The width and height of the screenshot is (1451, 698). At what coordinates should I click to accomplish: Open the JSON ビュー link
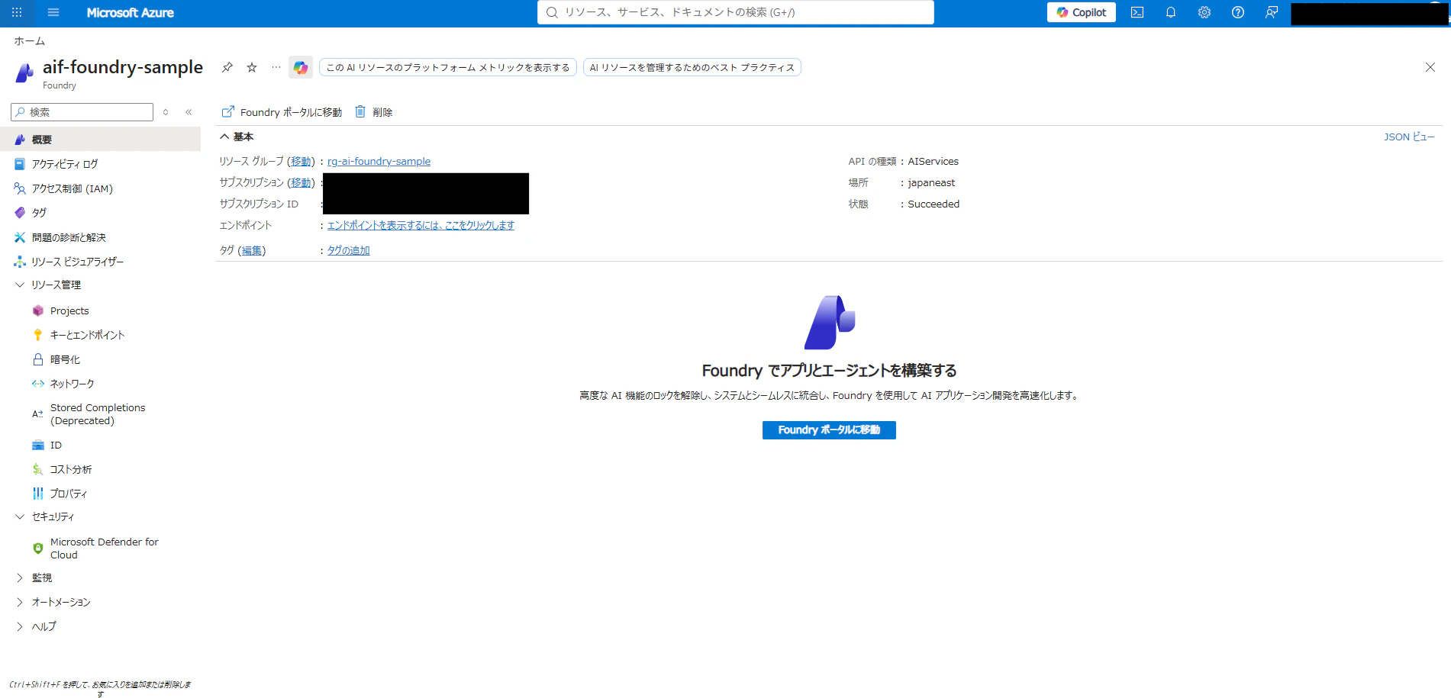[x=1409, y=137]
